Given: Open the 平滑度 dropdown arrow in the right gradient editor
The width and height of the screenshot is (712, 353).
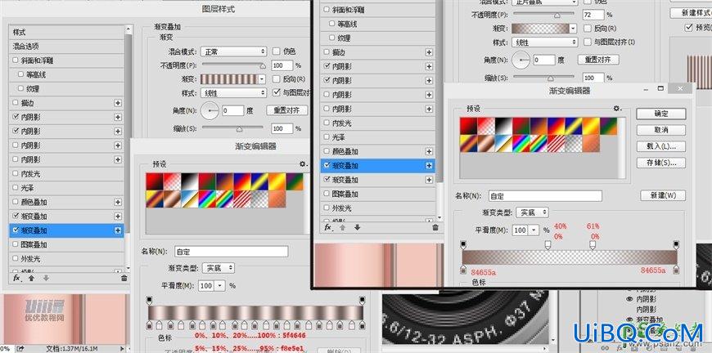Looking at the screenshot, I should (x=534, y=230).
